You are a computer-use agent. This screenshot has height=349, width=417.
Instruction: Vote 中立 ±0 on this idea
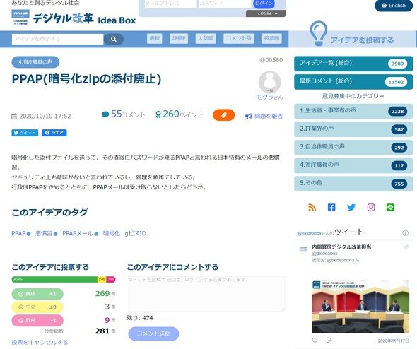37,307
